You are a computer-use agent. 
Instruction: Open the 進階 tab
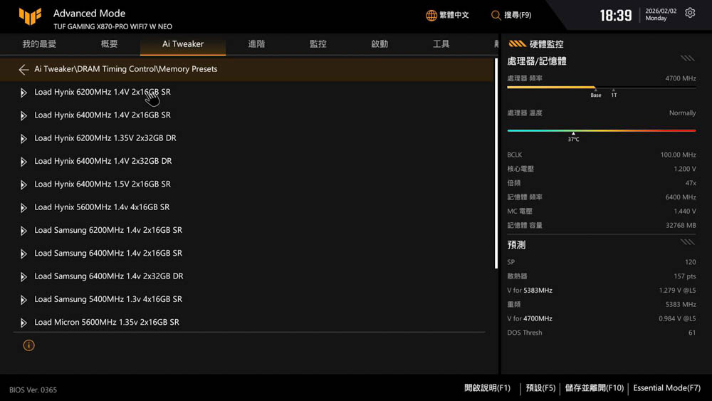point(256,44)
